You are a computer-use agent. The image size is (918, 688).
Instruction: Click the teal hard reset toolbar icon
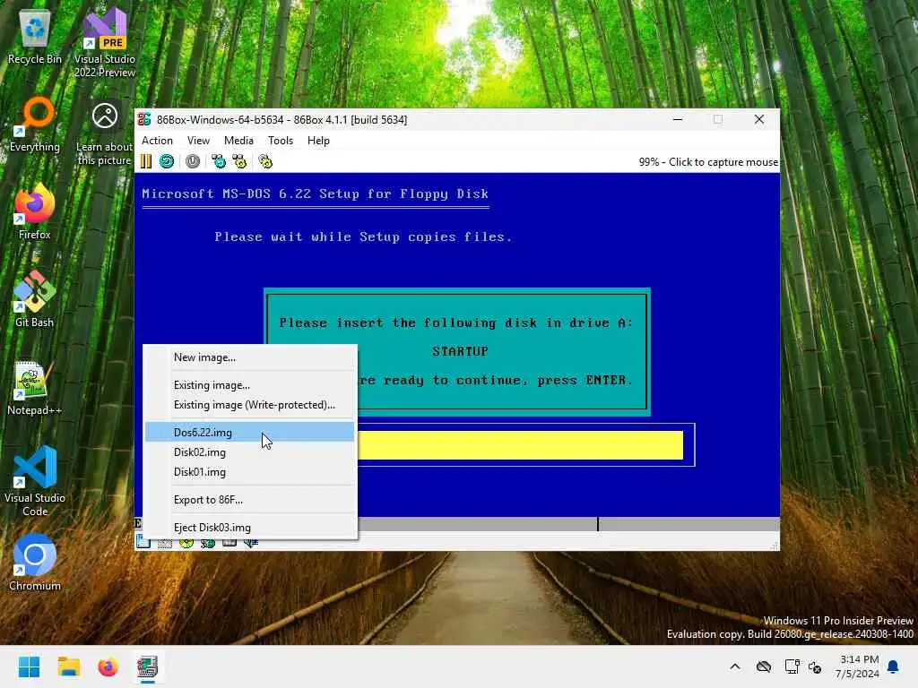pyautogui.click(x=167, y=161)
